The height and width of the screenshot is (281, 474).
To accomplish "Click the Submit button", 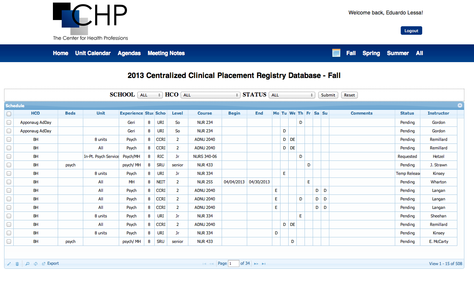I will point(328,95).
